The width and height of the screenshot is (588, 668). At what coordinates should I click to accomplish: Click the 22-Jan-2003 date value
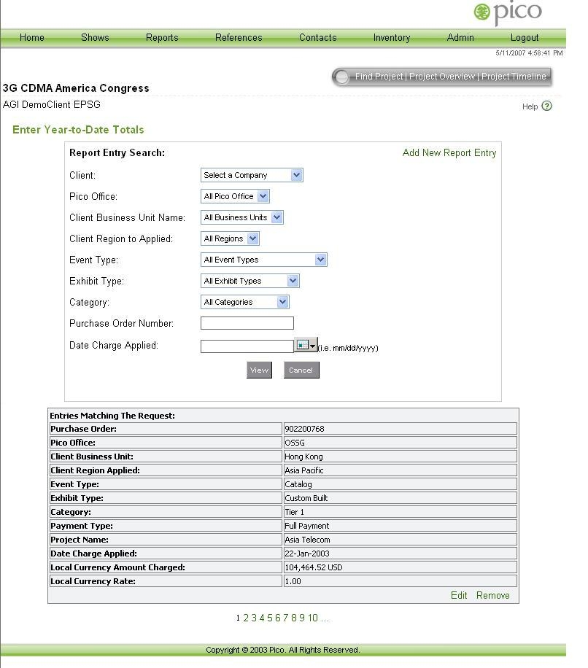click(x=307, y=554)
